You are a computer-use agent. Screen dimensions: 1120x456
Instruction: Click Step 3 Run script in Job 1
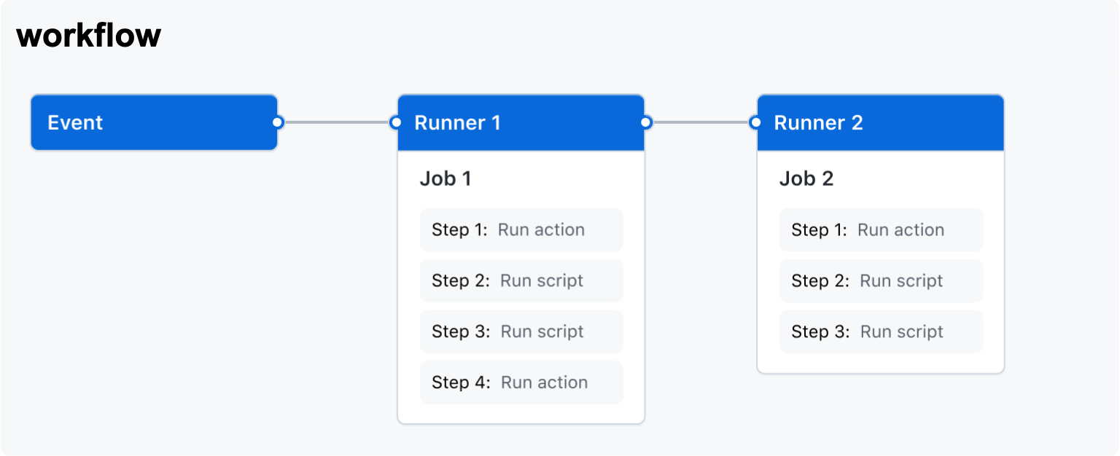[521, 331]
